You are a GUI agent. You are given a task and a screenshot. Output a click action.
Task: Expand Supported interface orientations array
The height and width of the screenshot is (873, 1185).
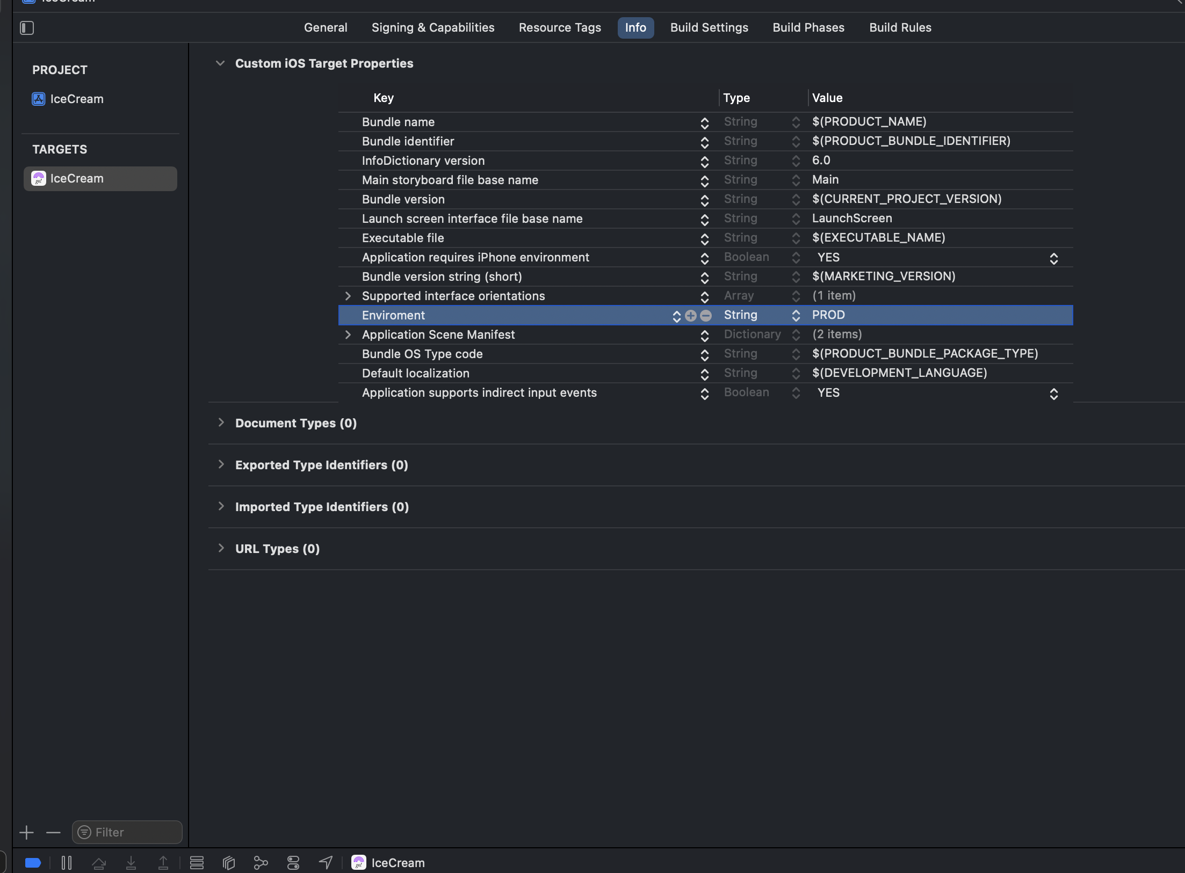[x=348, y=296]
